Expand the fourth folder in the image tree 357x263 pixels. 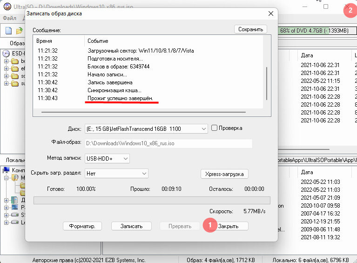coord(6,84)
